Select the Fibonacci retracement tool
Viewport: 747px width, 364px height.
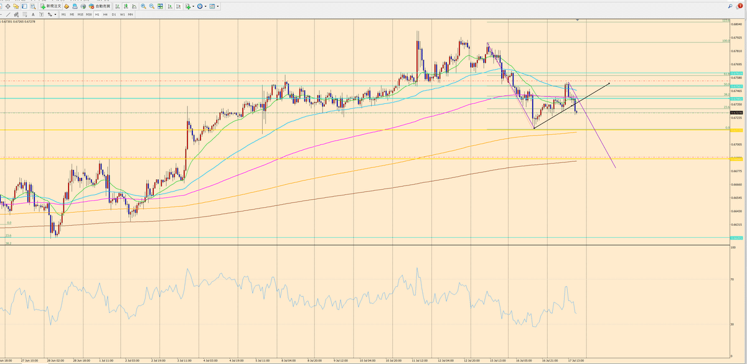click(x=24, y=14)
